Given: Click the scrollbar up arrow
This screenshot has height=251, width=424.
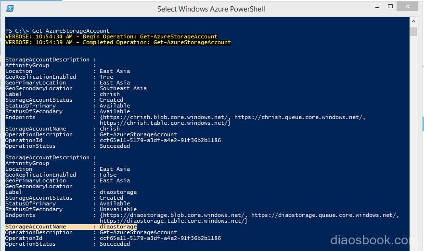Looking at the screenshot, I should pos(413,21).
